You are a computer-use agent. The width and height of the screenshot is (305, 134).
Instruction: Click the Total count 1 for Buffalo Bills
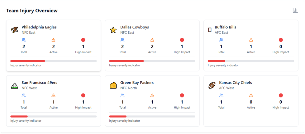point(221,46)
